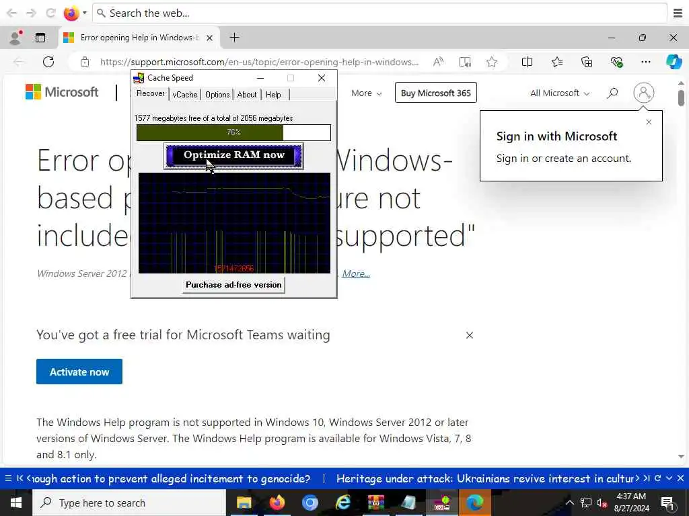Dismiss the Microsoft Teams trial banner
Screen dimensions: 689x516
click(x=469, y=335)
